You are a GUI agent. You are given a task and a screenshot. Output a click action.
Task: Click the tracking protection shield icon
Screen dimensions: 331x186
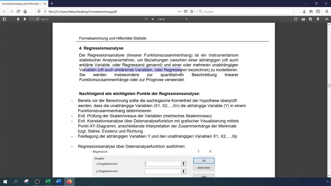point(39,11)
